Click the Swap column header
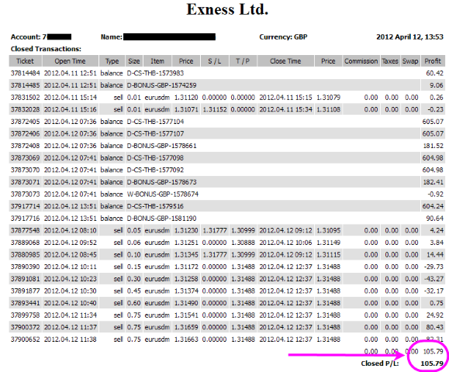The image size is (449, 372). 410,61
